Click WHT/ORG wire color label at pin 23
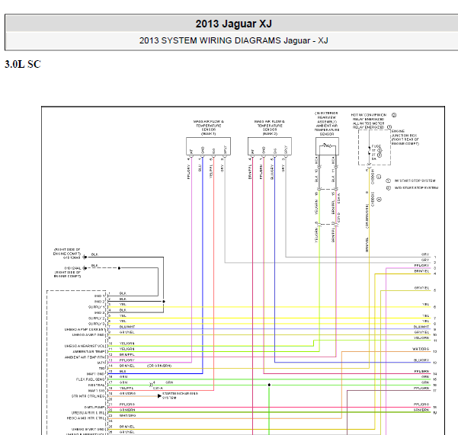Screen dimensions: 458x435 127,415
